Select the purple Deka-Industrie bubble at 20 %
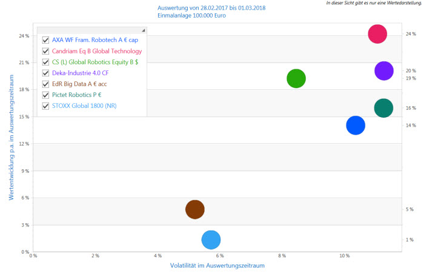Viewport: 424px width, 273px height. (x=384, y=71)
